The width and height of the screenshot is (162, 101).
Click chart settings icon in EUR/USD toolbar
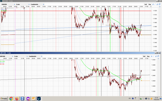[157, 4]
